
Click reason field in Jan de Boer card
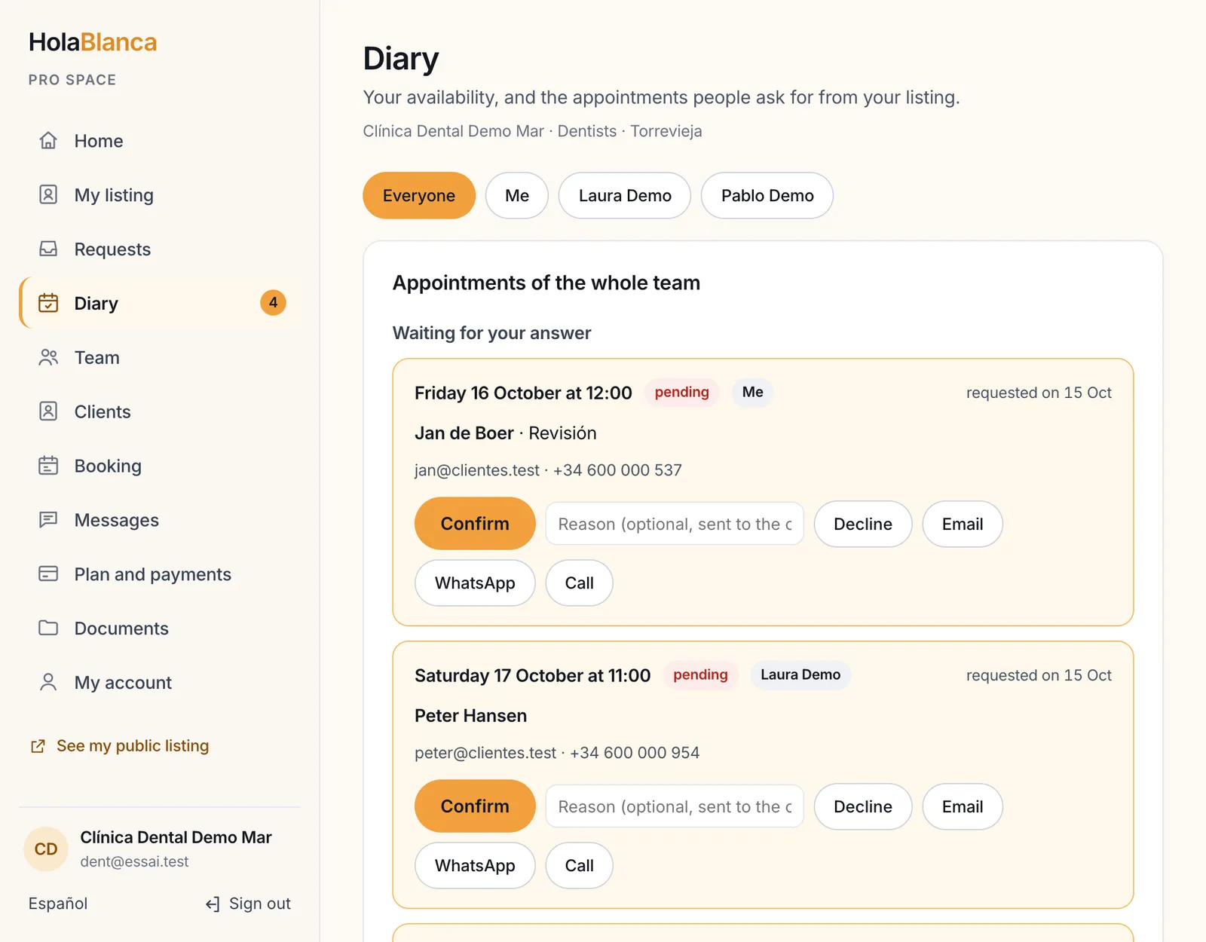tap(675, 524)
